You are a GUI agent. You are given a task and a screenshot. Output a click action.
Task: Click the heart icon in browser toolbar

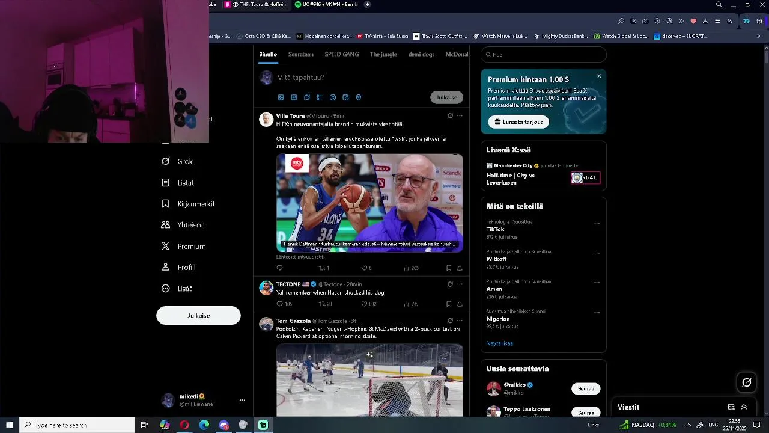point(693,21)
